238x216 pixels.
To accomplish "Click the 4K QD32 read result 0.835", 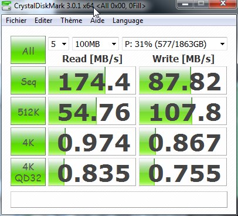I will pos(92,172).
